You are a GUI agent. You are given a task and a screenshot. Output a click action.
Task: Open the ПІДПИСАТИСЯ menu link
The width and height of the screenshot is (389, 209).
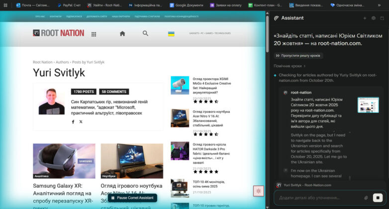[74, 16]
